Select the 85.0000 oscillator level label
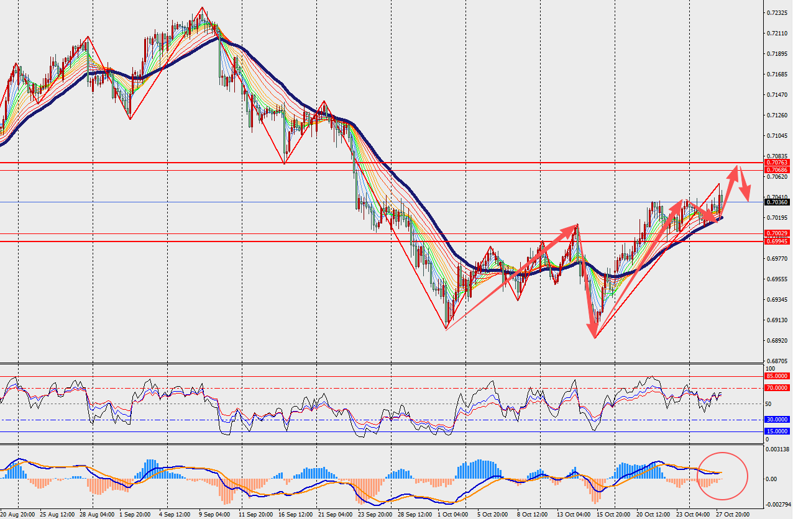The height and width of the screenshot is (519, 793). 777,376
